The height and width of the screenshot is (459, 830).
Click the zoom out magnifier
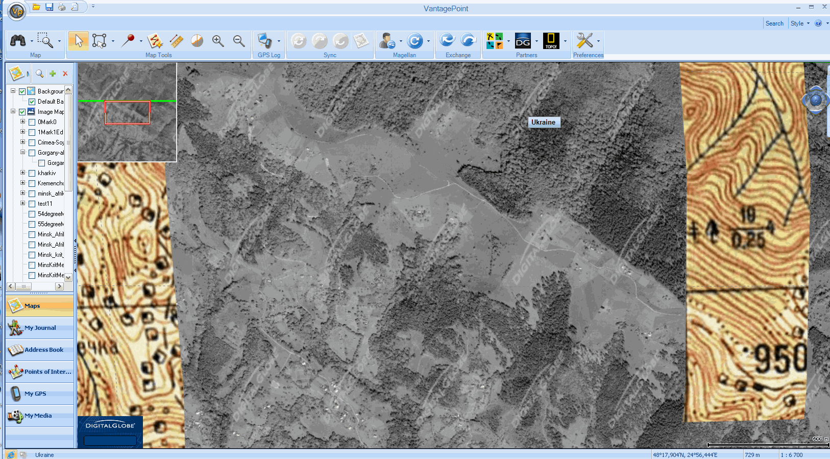pos(238,41)
